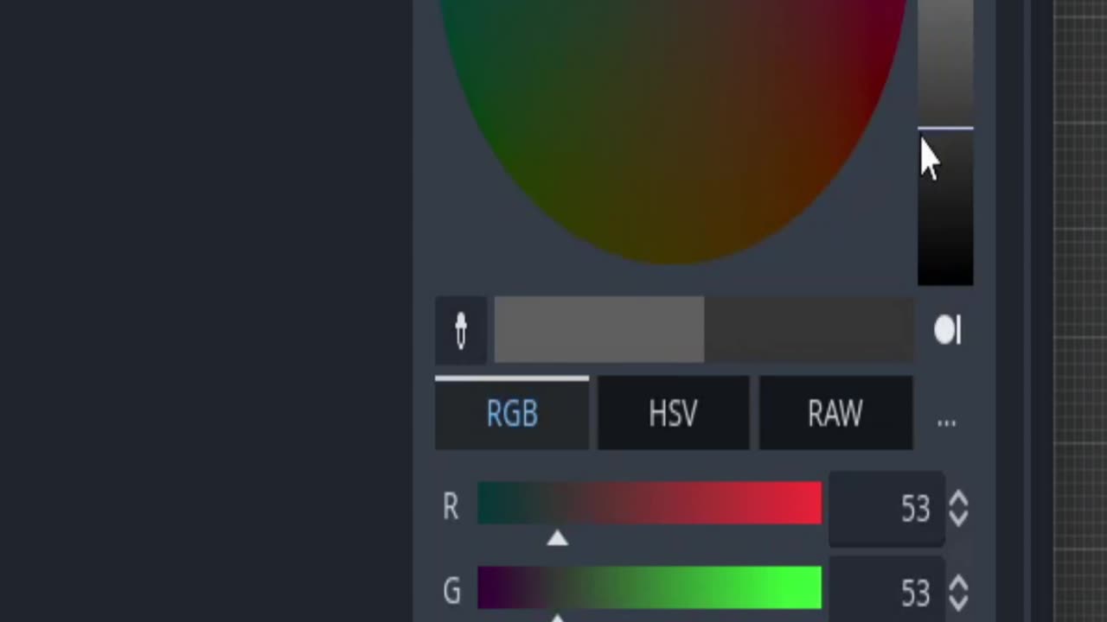Open the three-dots color picker options menu
The width and height of the screenshot is (1107, 622).
(946, 422)
